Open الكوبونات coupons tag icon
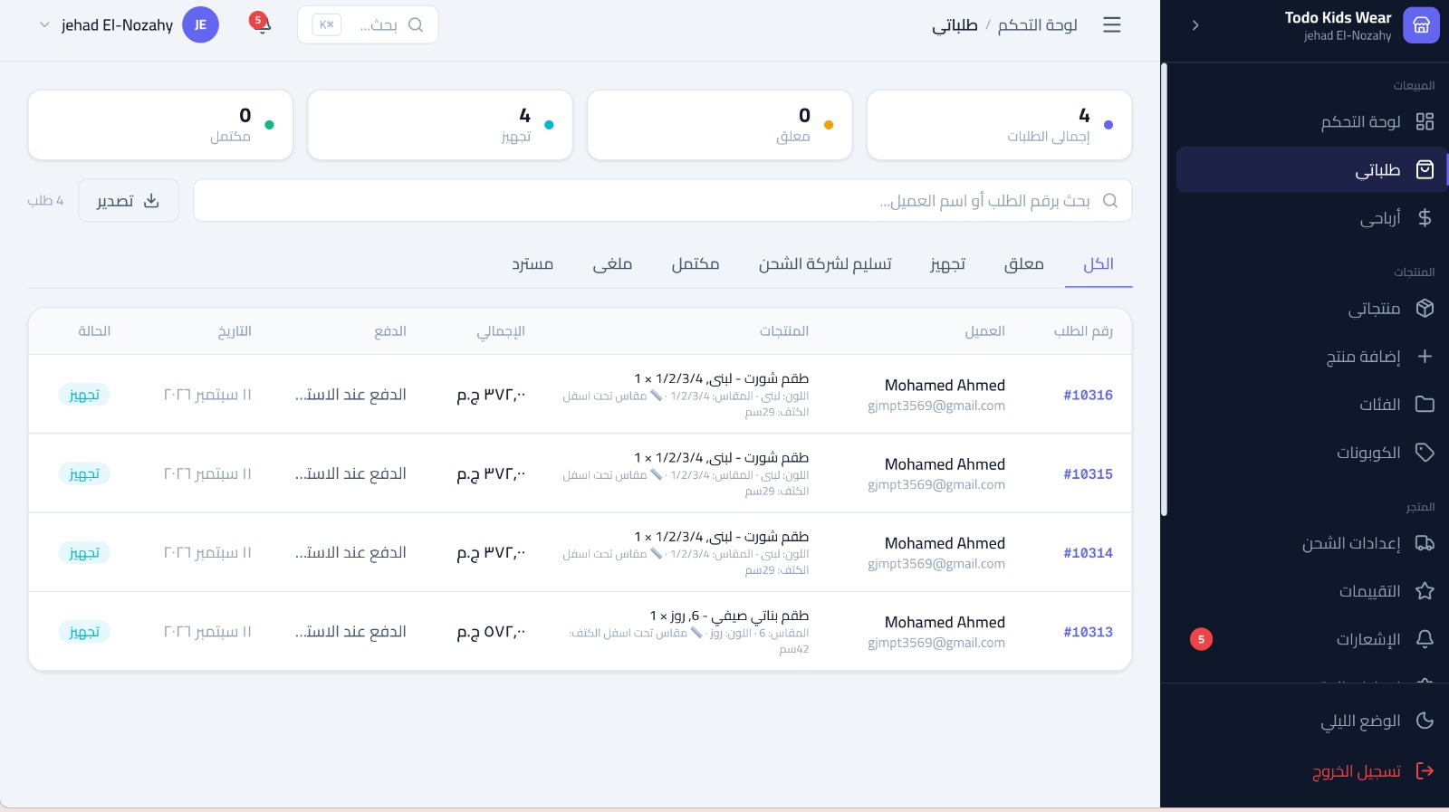This screenshot has width=1449, height=812. click(x=1425, y=452)
